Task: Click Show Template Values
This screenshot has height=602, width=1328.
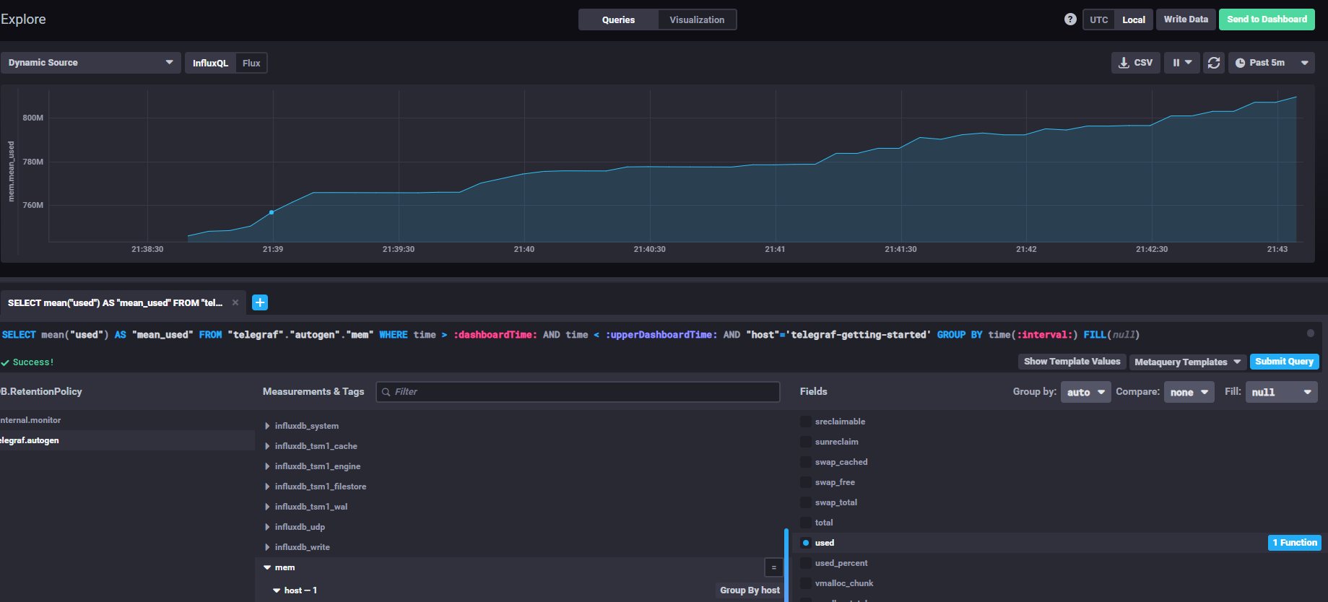Action: [x=1072, y=362]
